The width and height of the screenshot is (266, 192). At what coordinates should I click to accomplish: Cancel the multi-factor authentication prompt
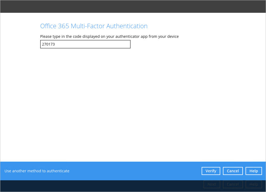tap(233, 171)
